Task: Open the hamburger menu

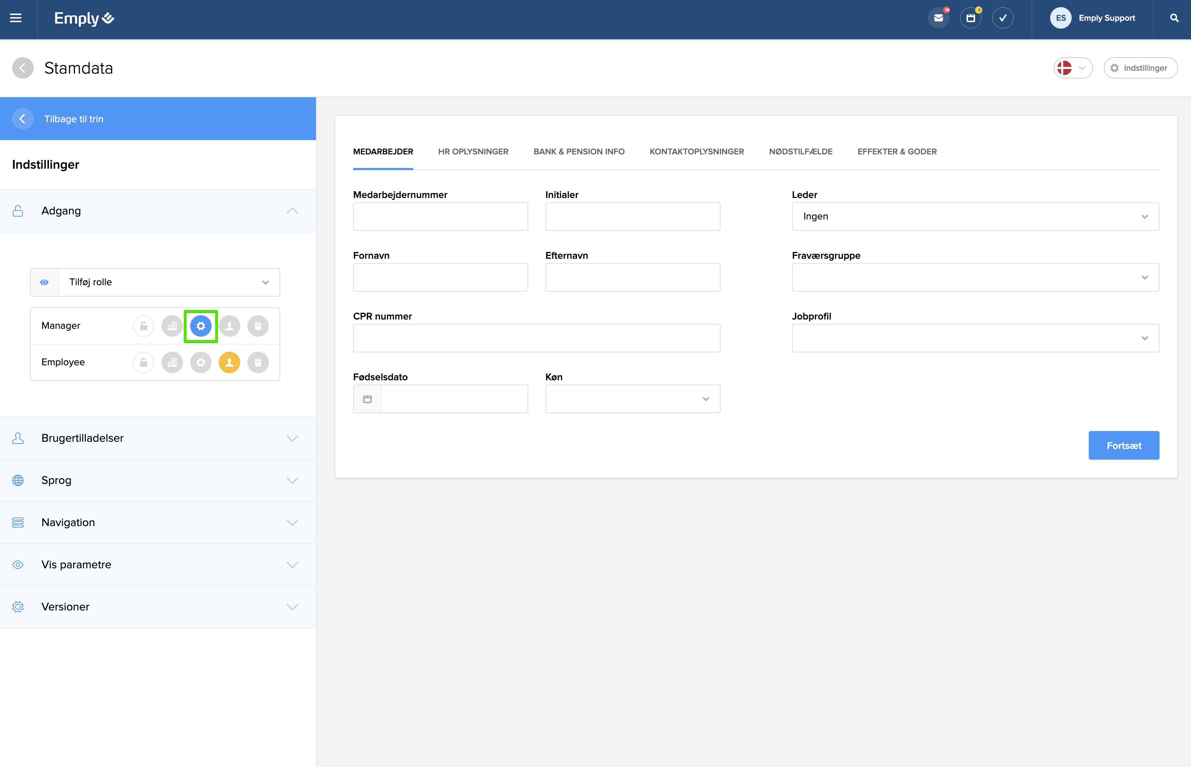Action: pos(16,19)
